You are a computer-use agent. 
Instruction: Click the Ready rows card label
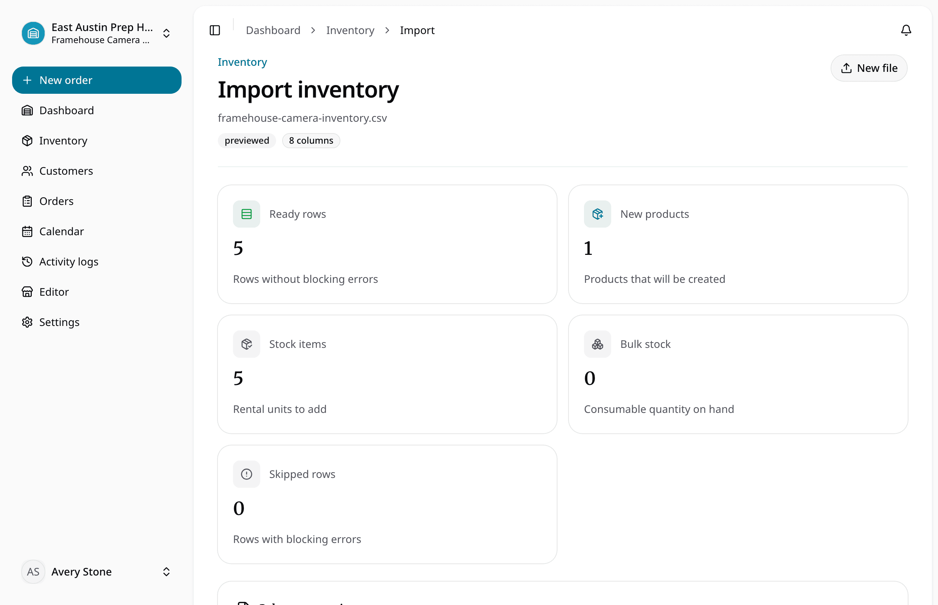coord(297,214)
